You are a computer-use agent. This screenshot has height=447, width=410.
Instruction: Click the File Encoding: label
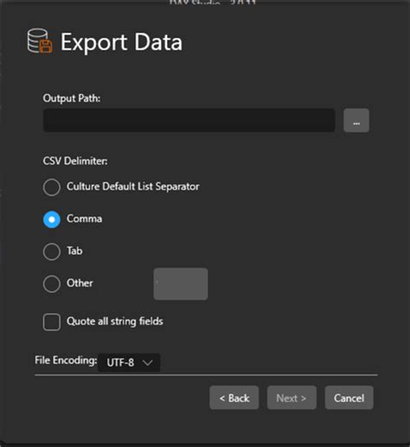(x=66, y=361)
